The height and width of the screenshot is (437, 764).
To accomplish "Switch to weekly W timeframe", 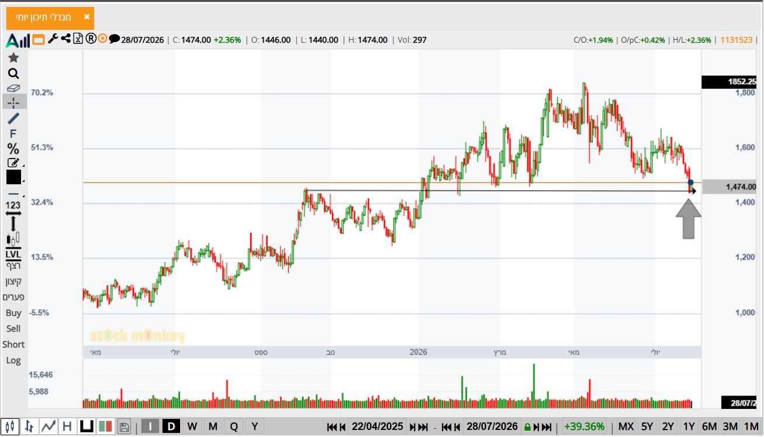I will (192, 426).
